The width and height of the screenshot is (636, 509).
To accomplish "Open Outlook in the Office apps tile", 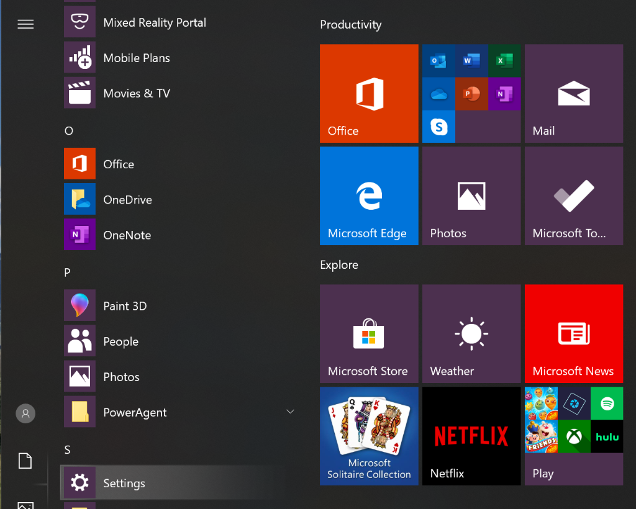I will pos(438,61).
